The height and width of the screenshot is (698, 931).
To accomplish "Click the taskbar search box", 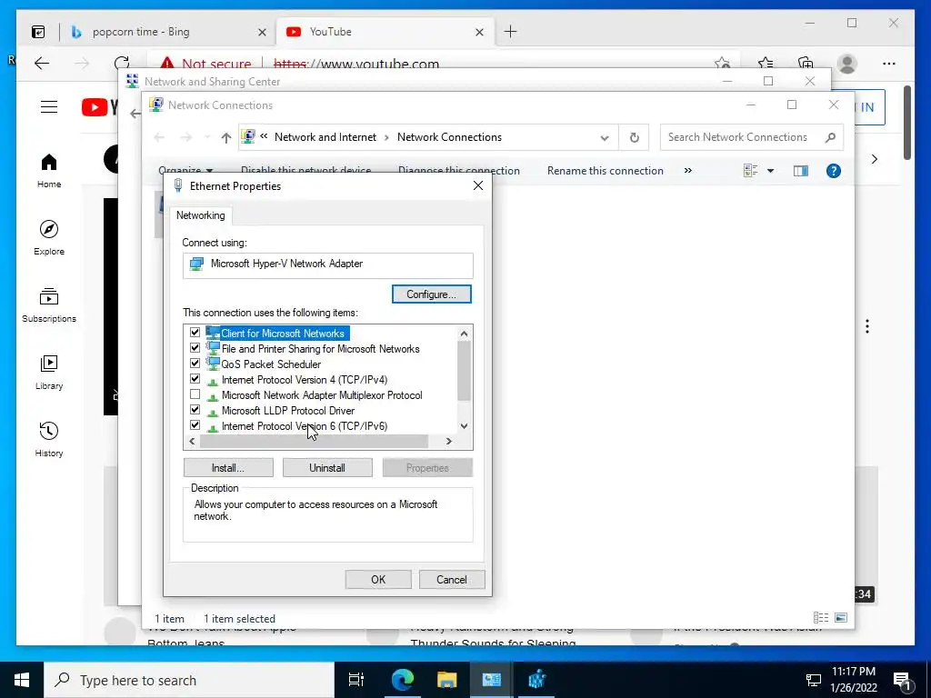I will 189,680.
